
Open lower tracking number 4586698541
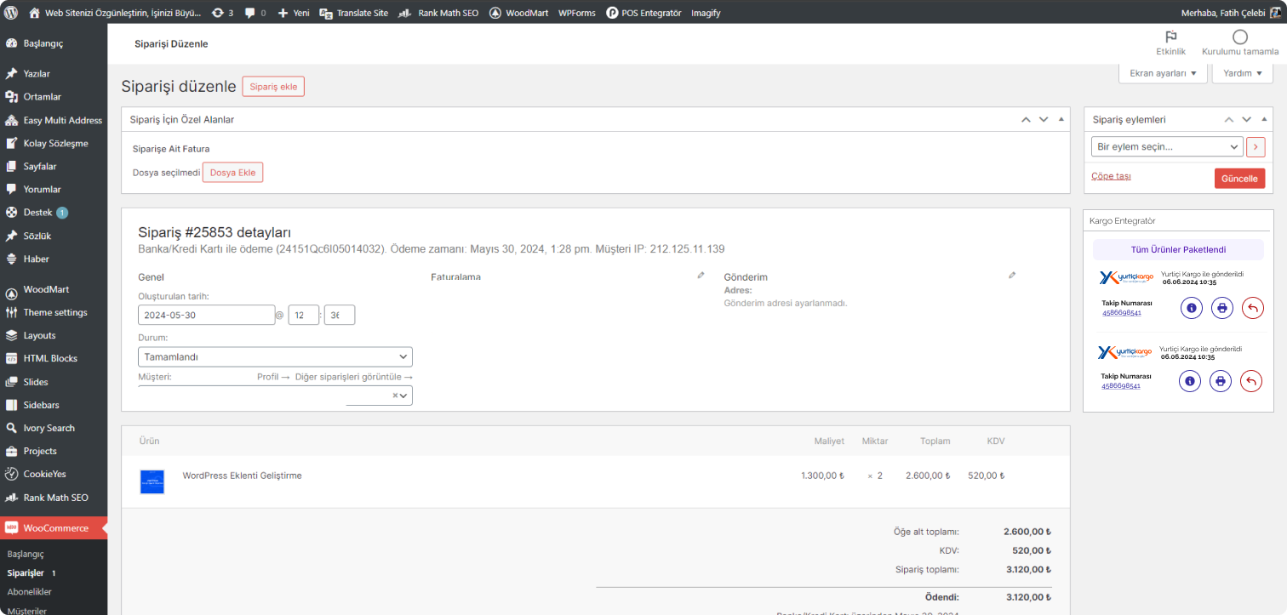coord(1120,386)
